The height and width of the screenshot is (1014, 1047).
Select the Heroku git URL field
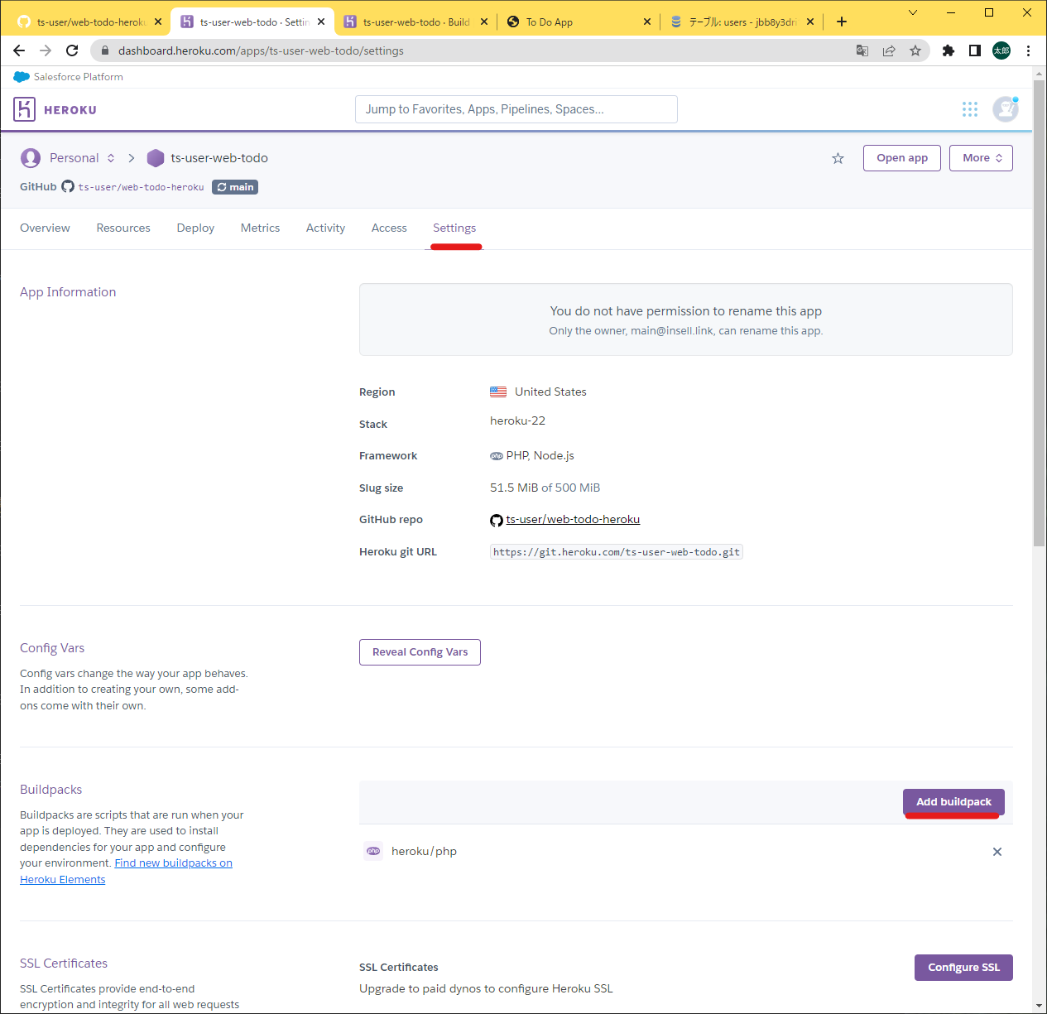pyautogui.click(x=617, y=552)
